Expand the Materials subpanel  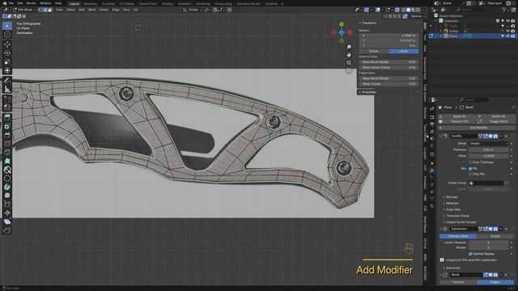(452, 203)
